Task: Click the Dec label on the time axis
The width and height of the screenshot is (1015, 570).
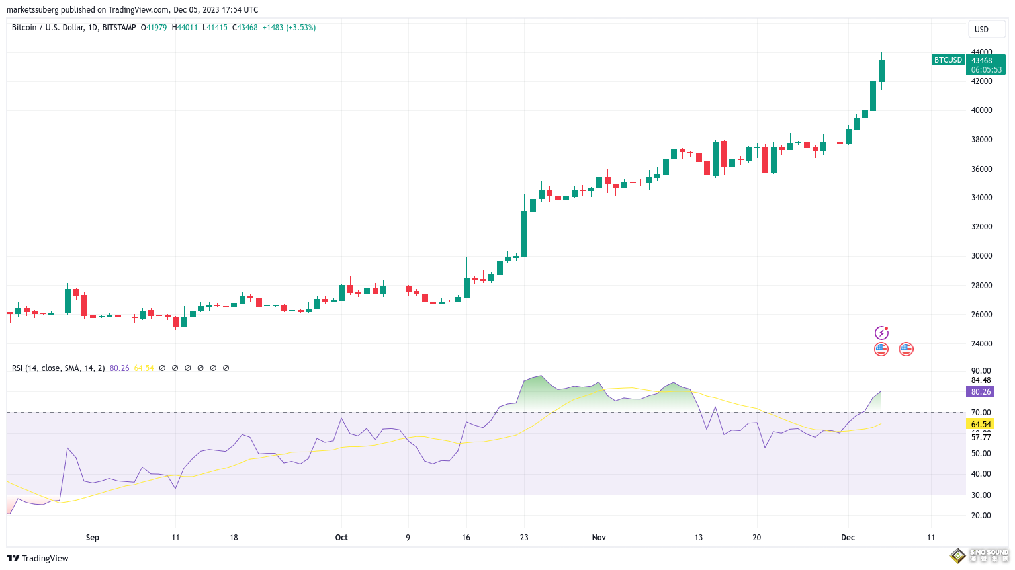Action: [848, 538]
